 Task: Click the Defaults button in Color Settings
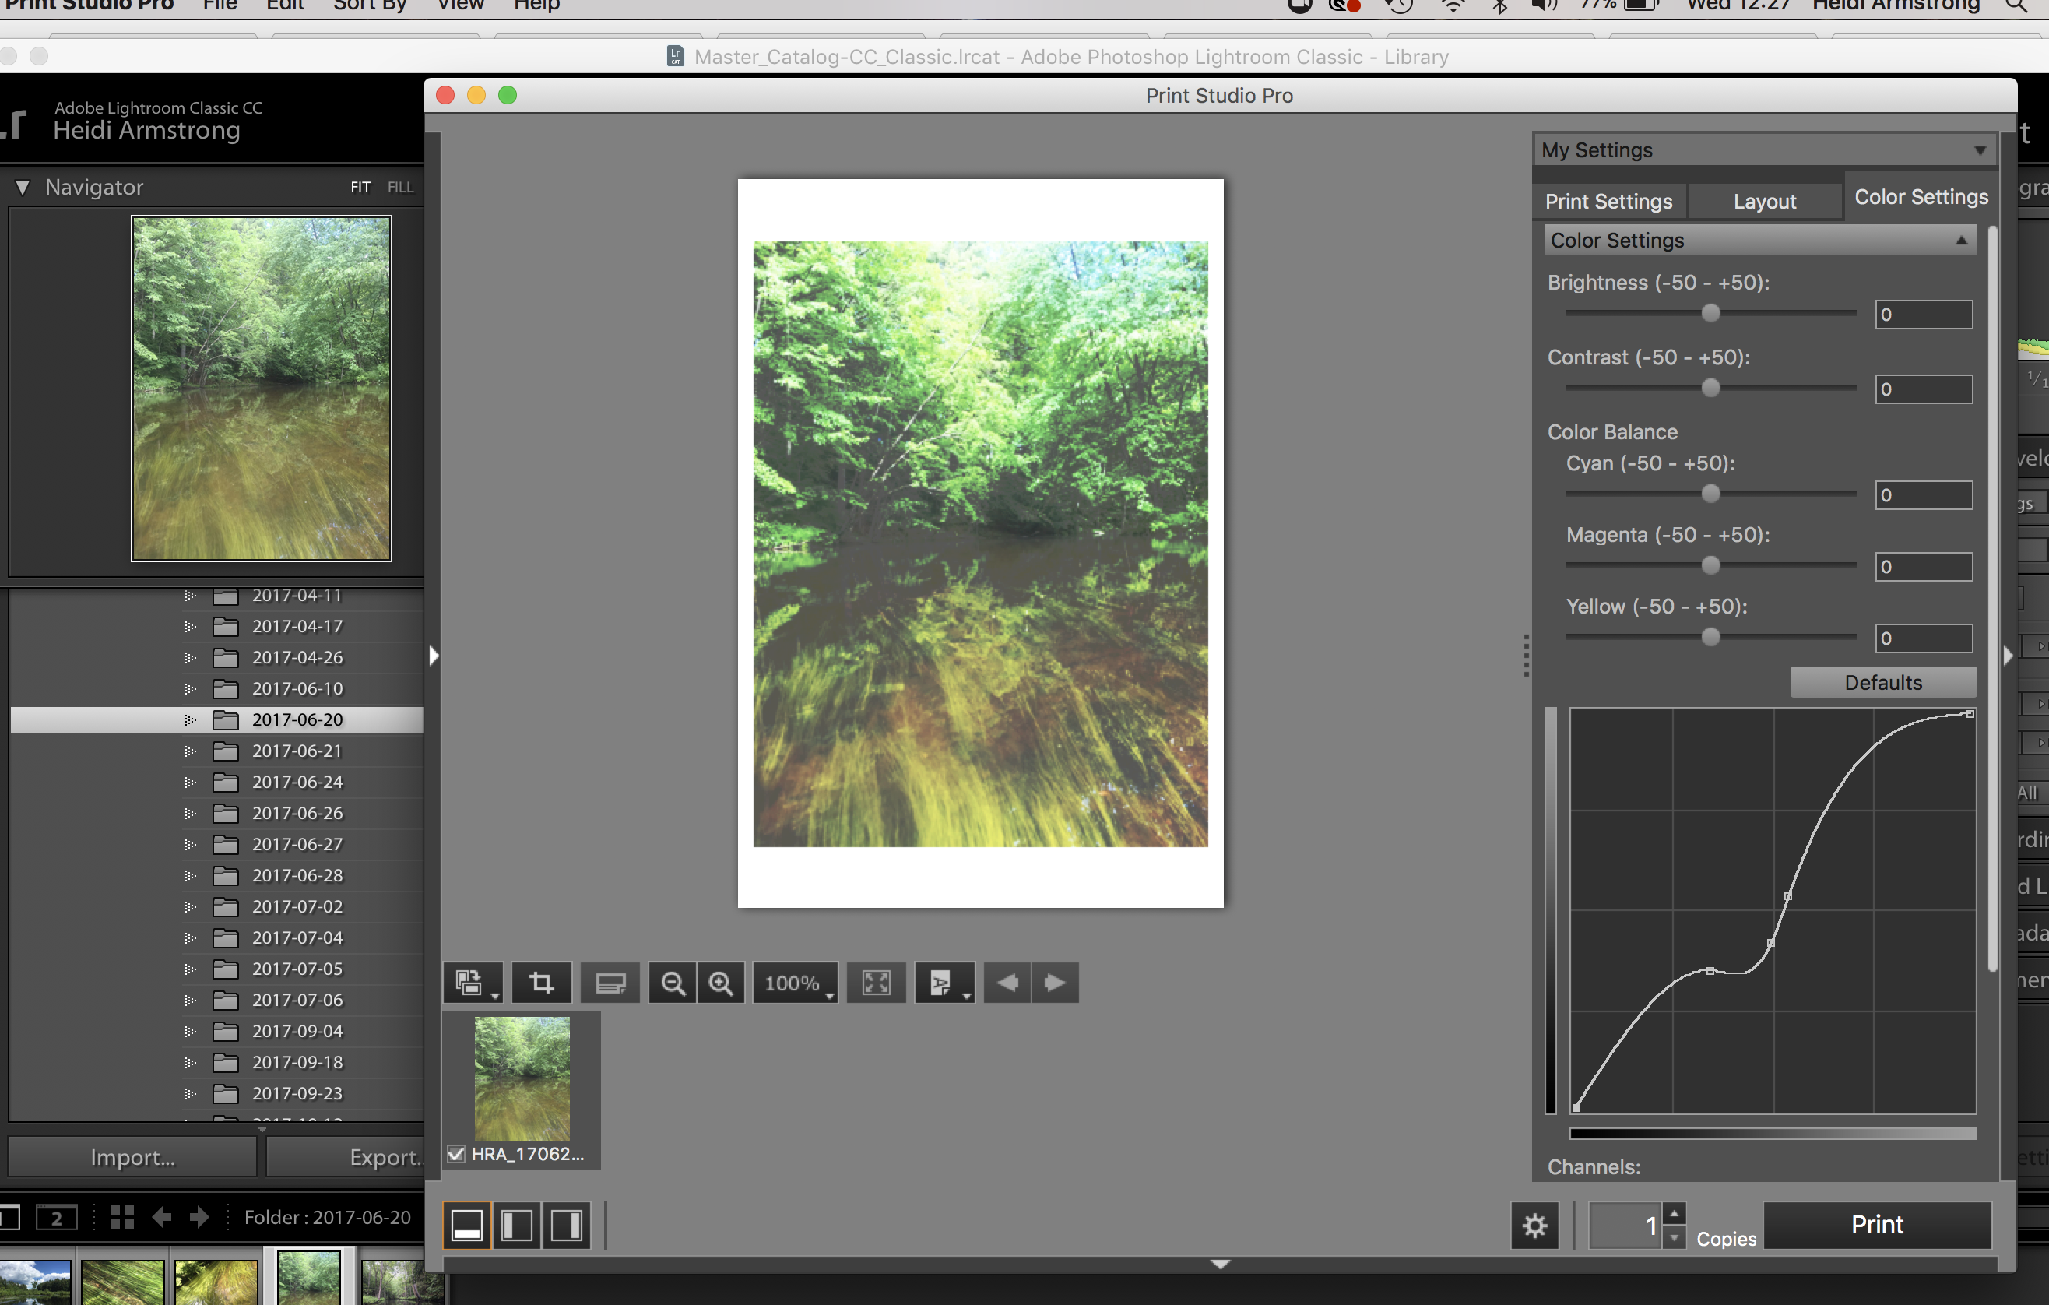pyautogui.click(x=1882, y=682)
